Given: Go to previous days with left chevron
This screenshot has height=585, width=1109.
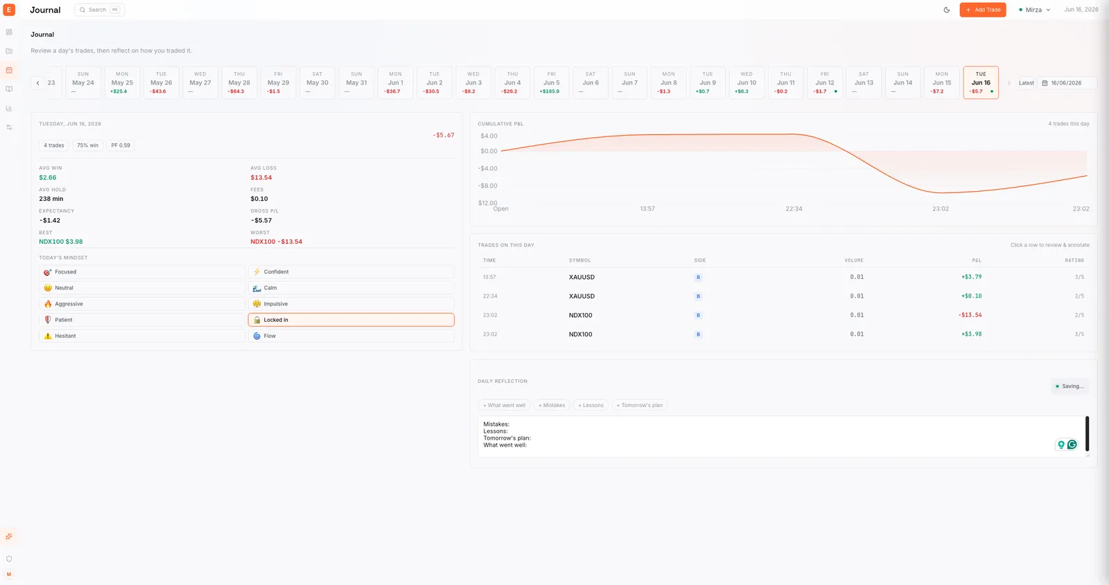Looking at the screenshot, I should click(x=37, y=83).
